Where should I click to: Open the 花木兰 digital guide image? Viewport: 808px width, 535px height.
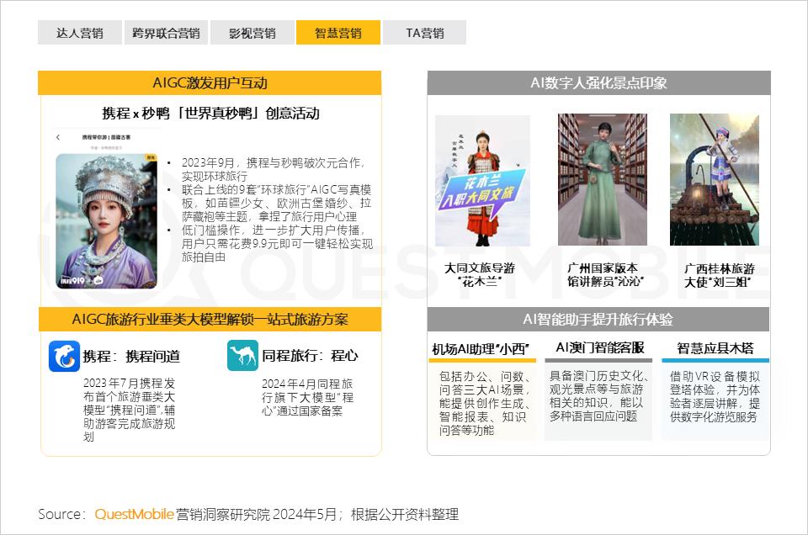[x=482, y=181]
